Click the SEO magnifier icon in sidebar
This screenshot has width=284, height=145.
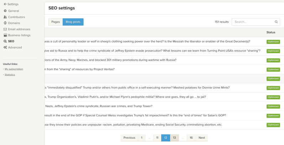coord(5,41)
